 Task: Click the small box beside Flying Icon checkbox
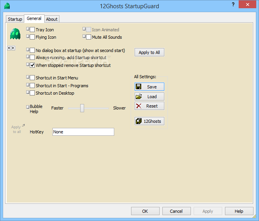pyautogui.click(x=28, y=36)
